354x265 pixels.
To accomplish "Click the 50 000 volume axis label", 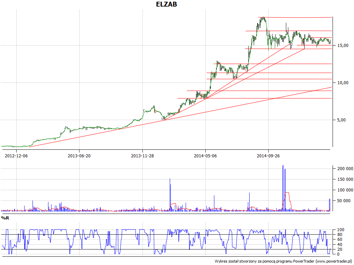I will click(x=344, y=201).
